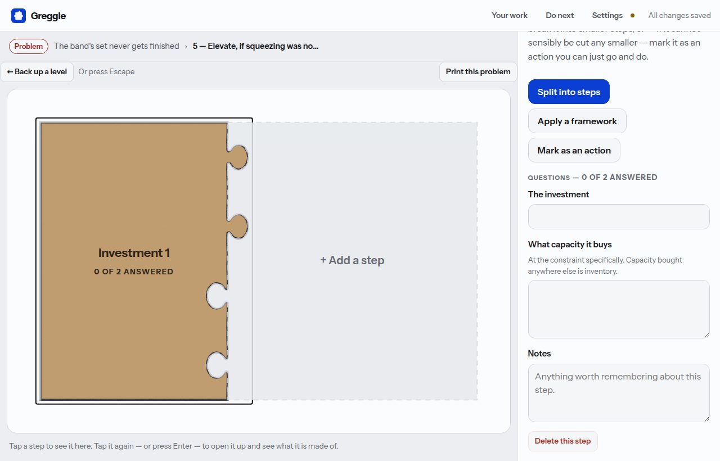Open the Your work menu item
The height and width of the screenshot is (461, 720).
[510, 16]
